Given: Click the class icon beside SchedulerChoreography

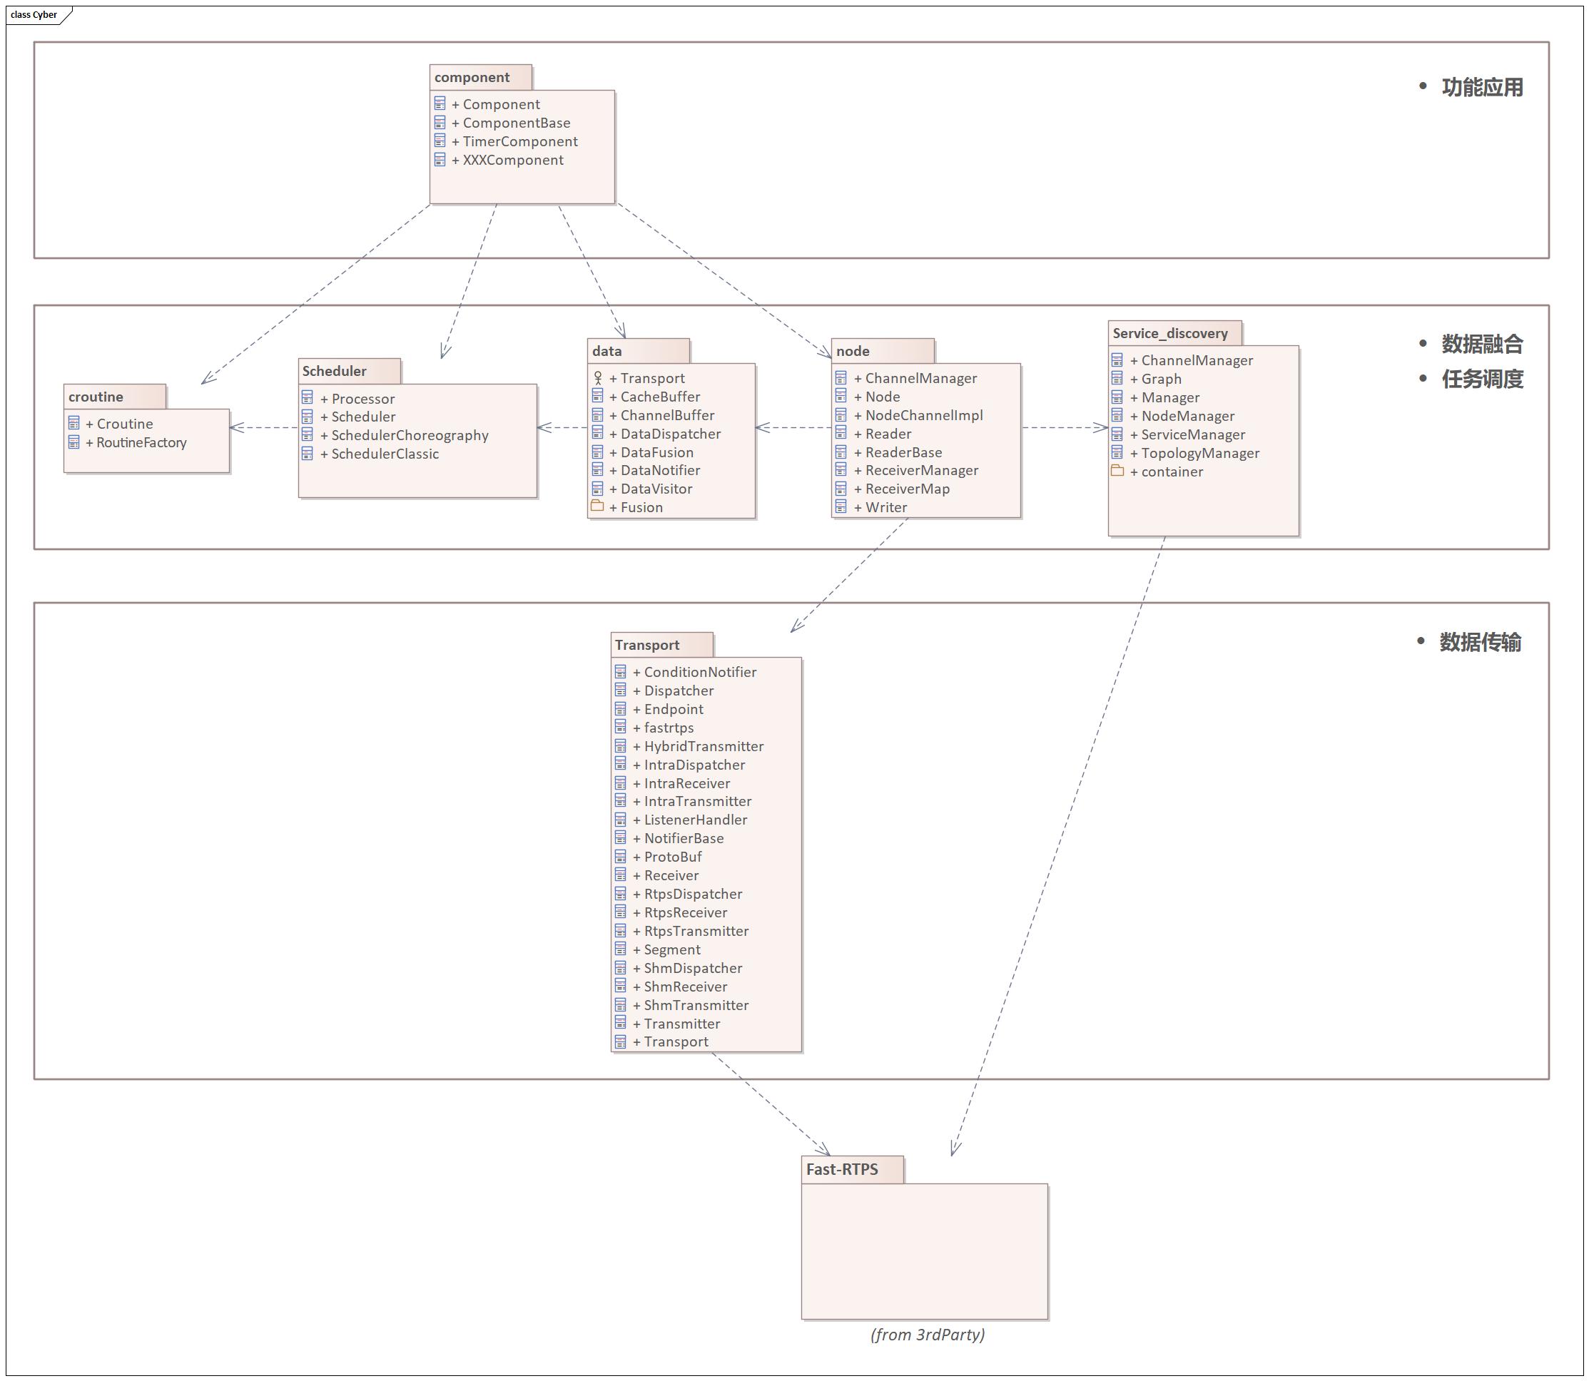Looking at the screenshot, I should click(307, 434).
